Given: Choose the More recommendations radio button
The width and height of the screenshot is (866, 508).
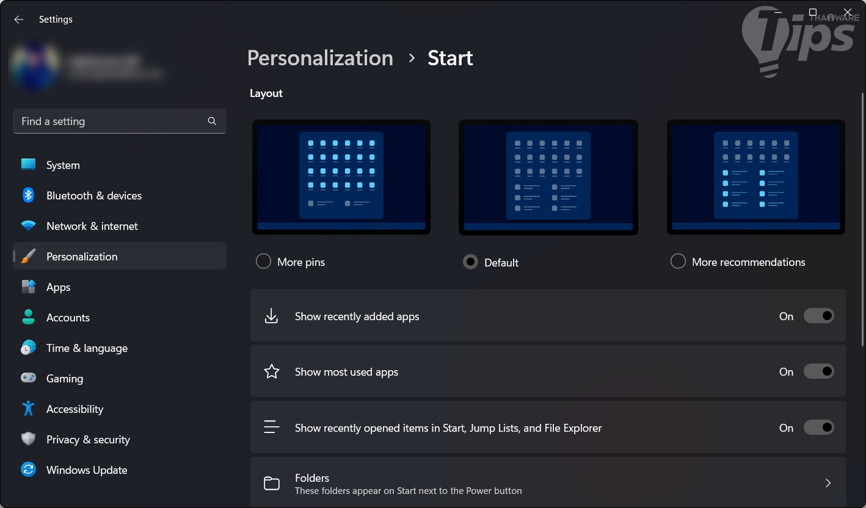Looking at the screenshot, I should point(678,262).
